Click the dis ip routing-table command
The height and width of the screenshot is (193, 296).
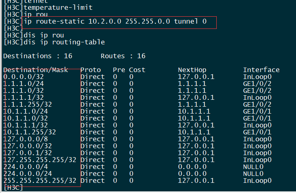64,42
